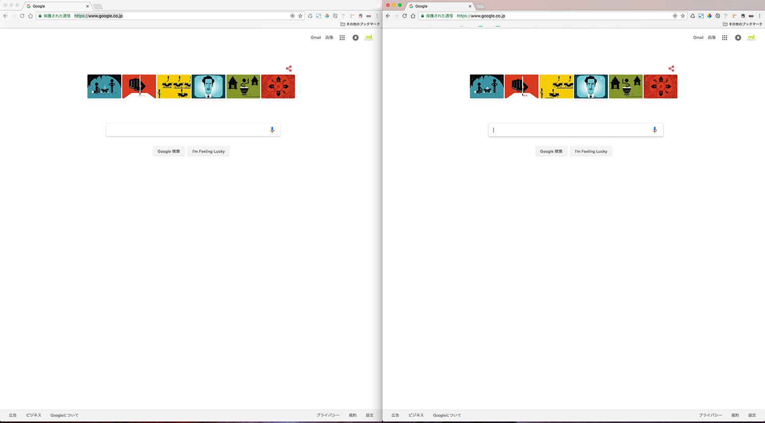Viewport: 765px width, 423px height.
Task: Go to home page in left Chrome window
Action: [31, 16]
